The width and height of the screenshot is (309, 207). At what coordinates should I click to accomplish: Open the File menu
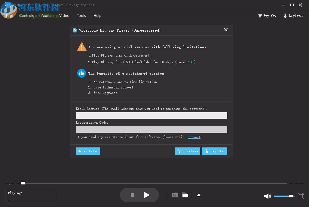[9, 15]
